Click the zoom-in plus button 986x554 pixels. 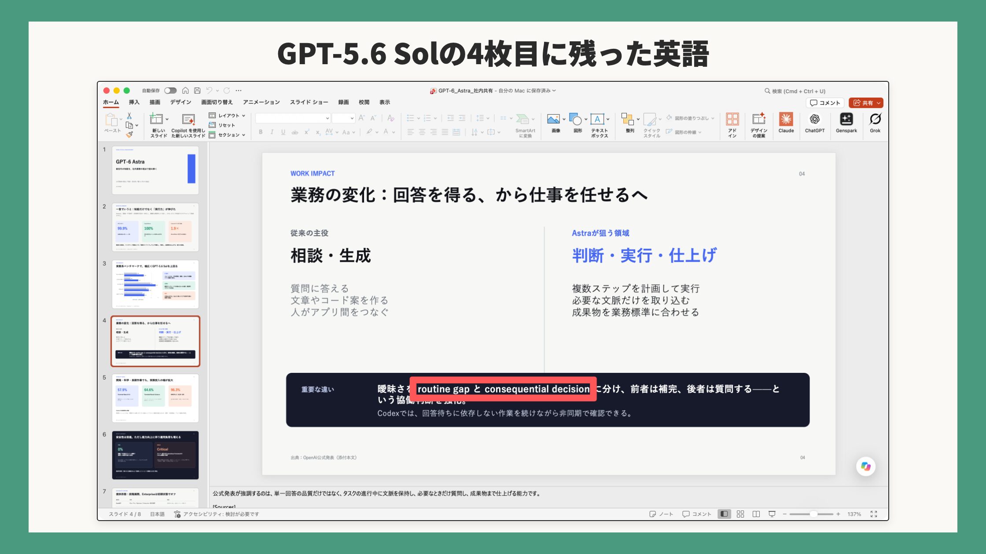[838, 514]
